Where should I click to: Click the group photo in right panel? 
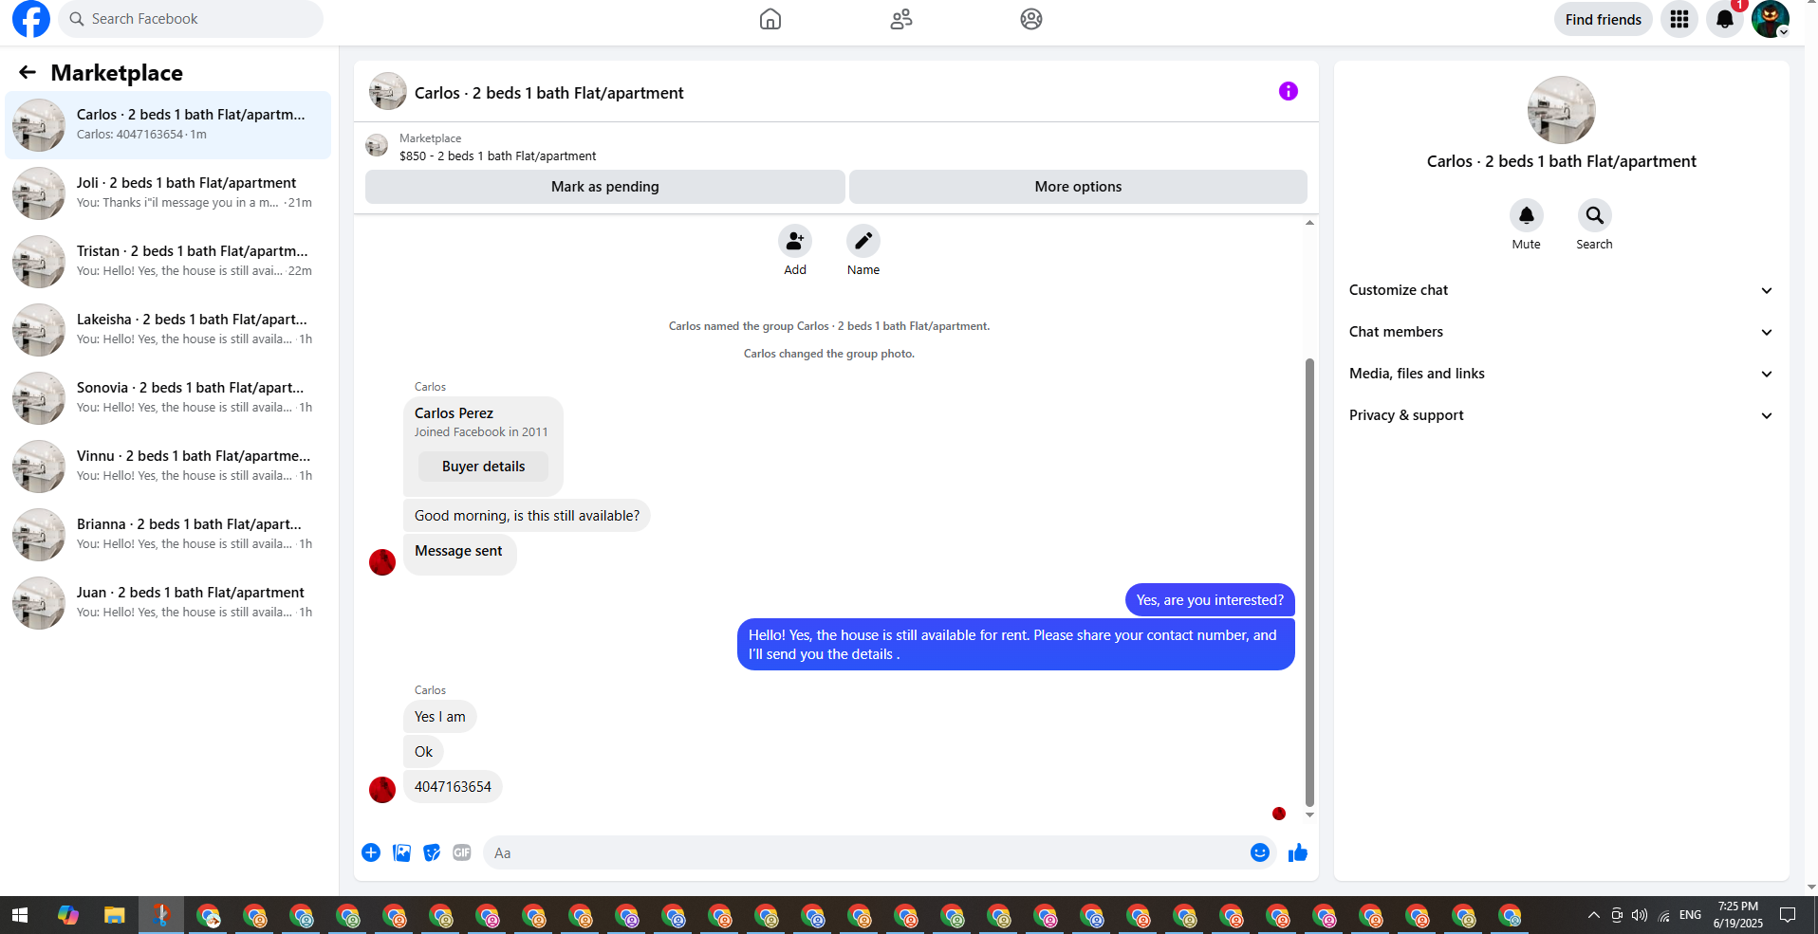pyautogui.click(x=1562, y=110)
